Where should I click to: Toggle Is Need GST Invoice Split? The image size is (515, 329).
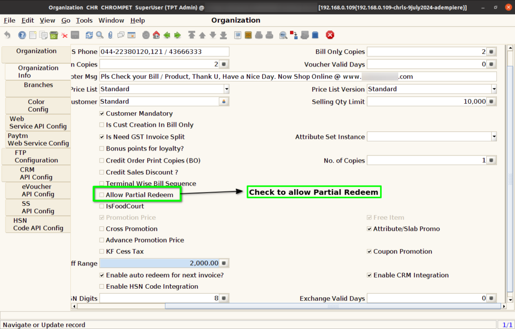coord(102,137)
